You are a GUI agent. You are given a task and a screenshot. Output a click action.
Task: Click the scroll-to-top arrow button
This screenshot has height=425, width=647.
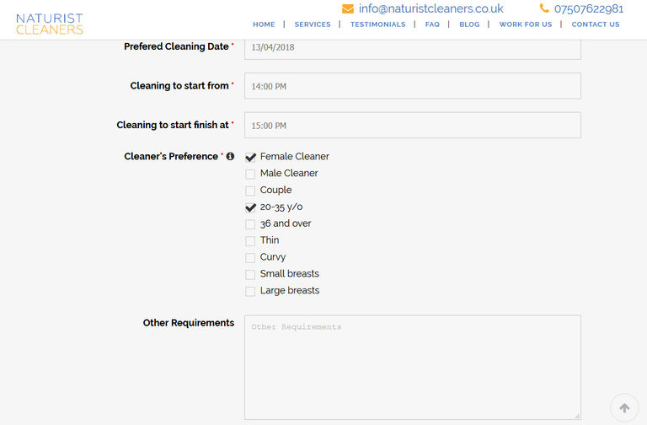(x=624, y=407)
